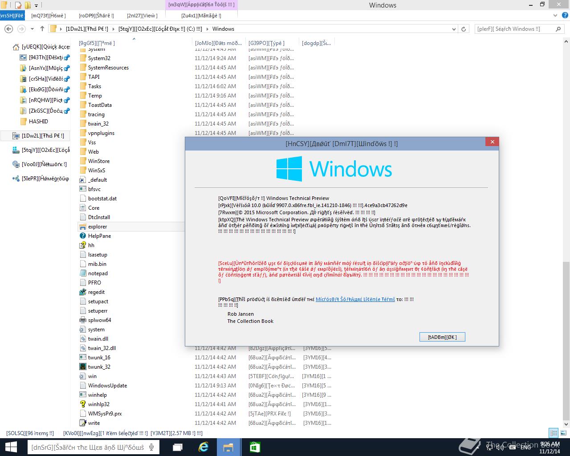Image resolution: width=570 pixels, height=456 pixels.
Task: Sort by the Type column header
Action: (x=272, y=43)
